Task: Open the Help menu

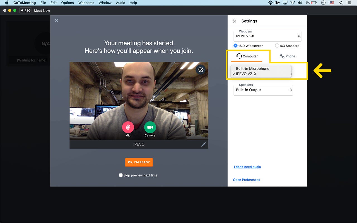Action: click(133, 3)
